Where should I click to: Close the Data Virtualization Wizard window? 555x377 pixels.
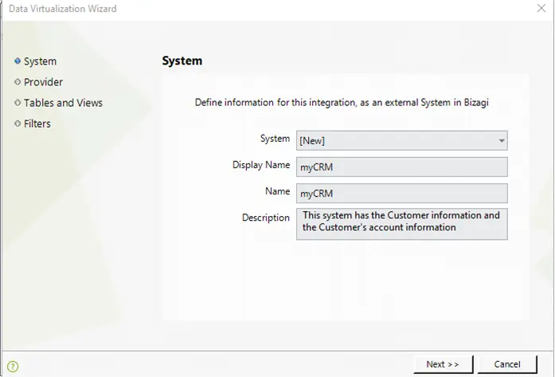point(541,8)
